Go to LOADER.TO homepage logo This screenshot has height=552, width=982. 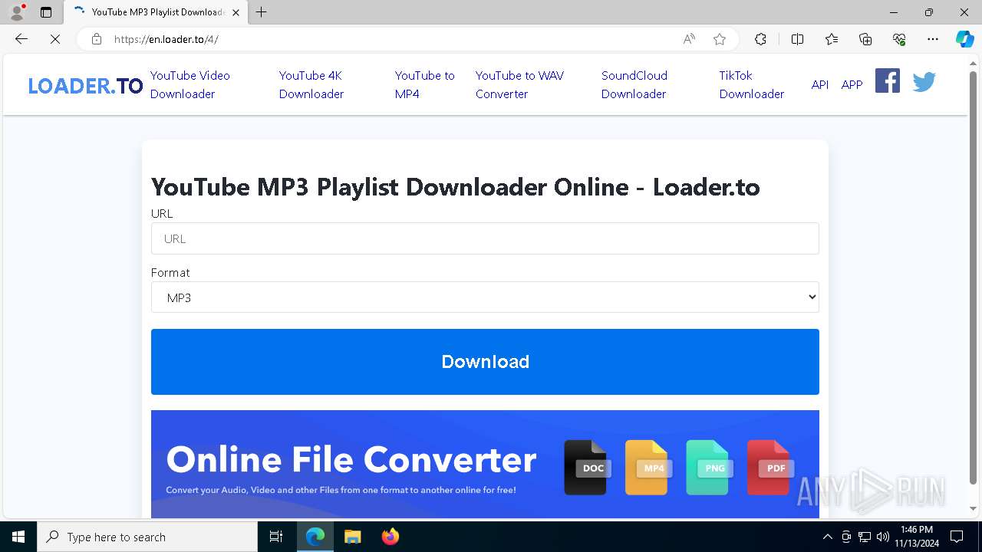[x=85, y=86]
